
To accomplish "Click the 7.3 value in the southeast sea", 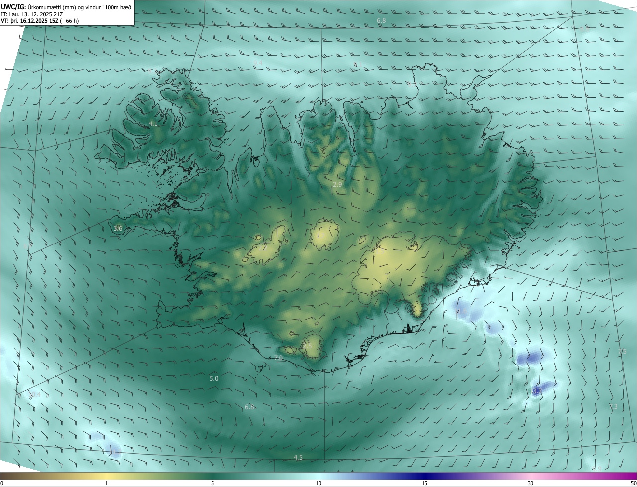I will point(613,407).
